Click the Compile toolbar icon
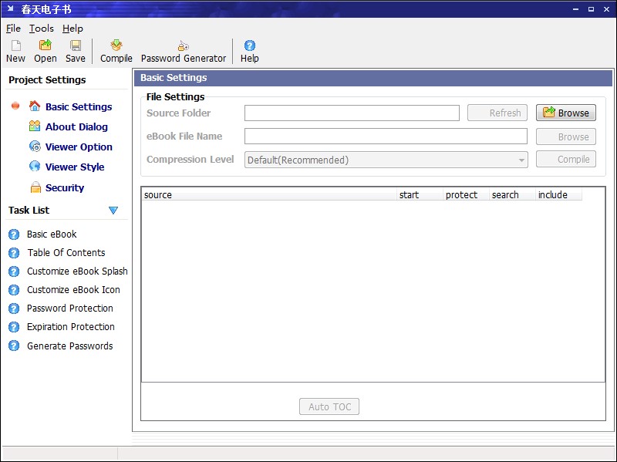 click(x=116, y=51)
